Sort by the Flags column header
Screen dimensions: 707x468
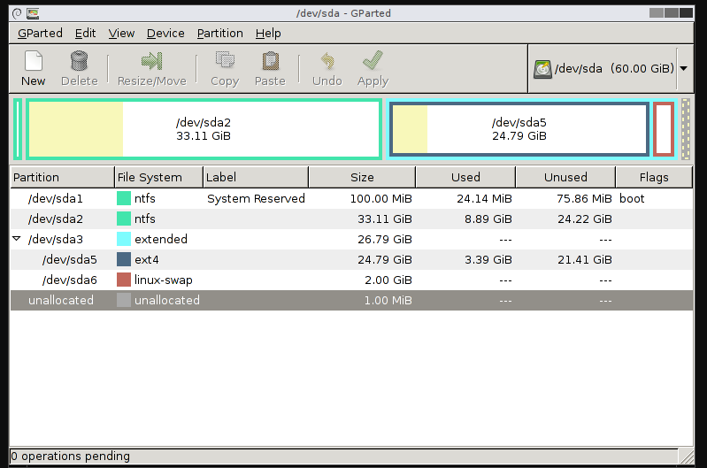pos(654,177)
